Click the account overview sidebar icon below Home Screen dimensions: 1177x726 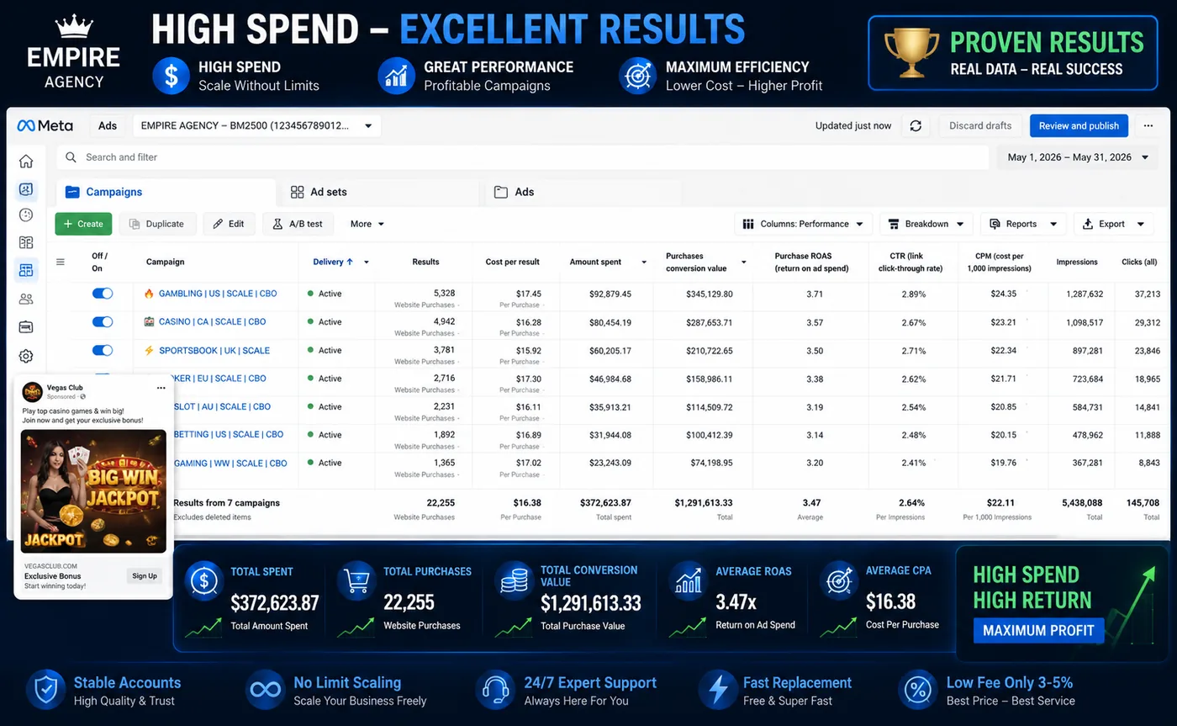point(26,189)
